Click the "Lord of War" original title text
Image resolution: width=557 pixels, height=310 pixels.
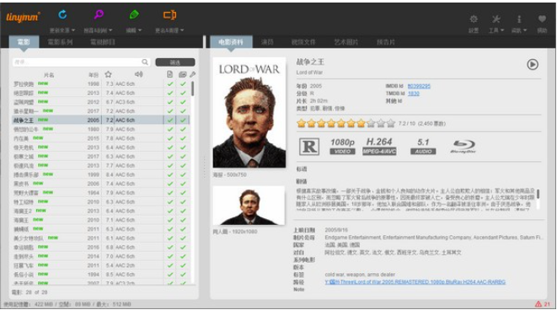click(x=309, y=72)
